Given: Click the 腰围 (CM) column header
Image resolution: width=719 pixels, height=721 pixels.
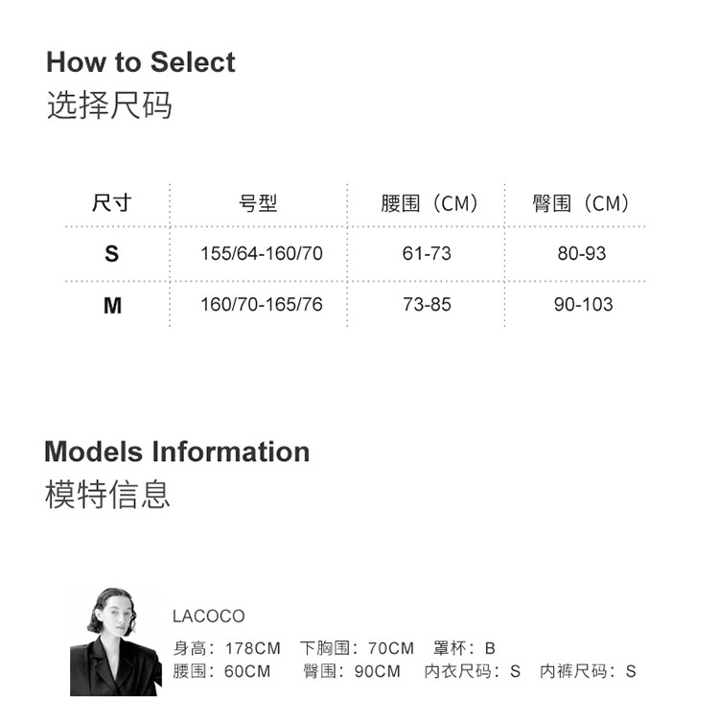Looking at the screenshot, I should [x=429, y=203].
